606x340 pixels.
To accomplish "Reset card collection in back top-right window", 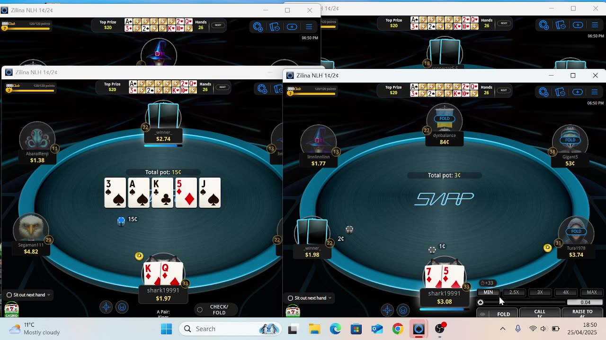I will click(504, 23).
